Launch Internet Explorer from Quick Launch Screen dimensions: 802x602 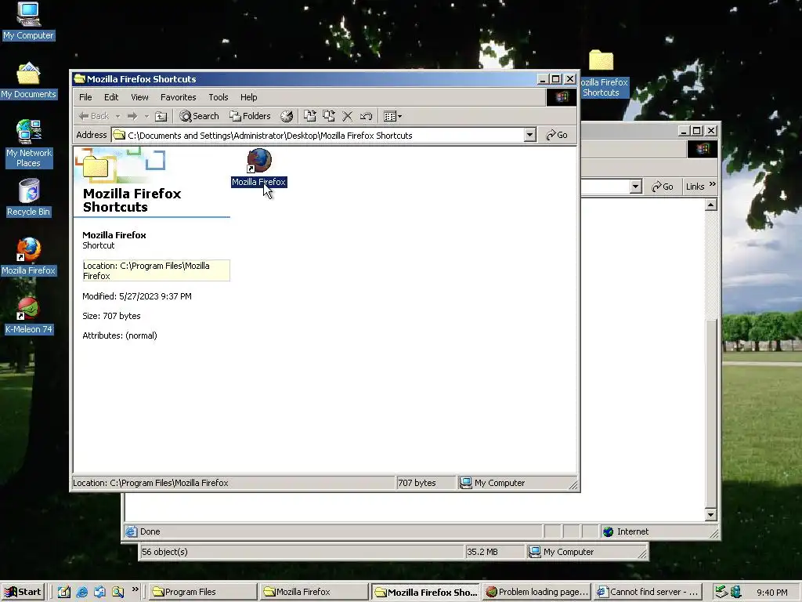coord(81,593)
